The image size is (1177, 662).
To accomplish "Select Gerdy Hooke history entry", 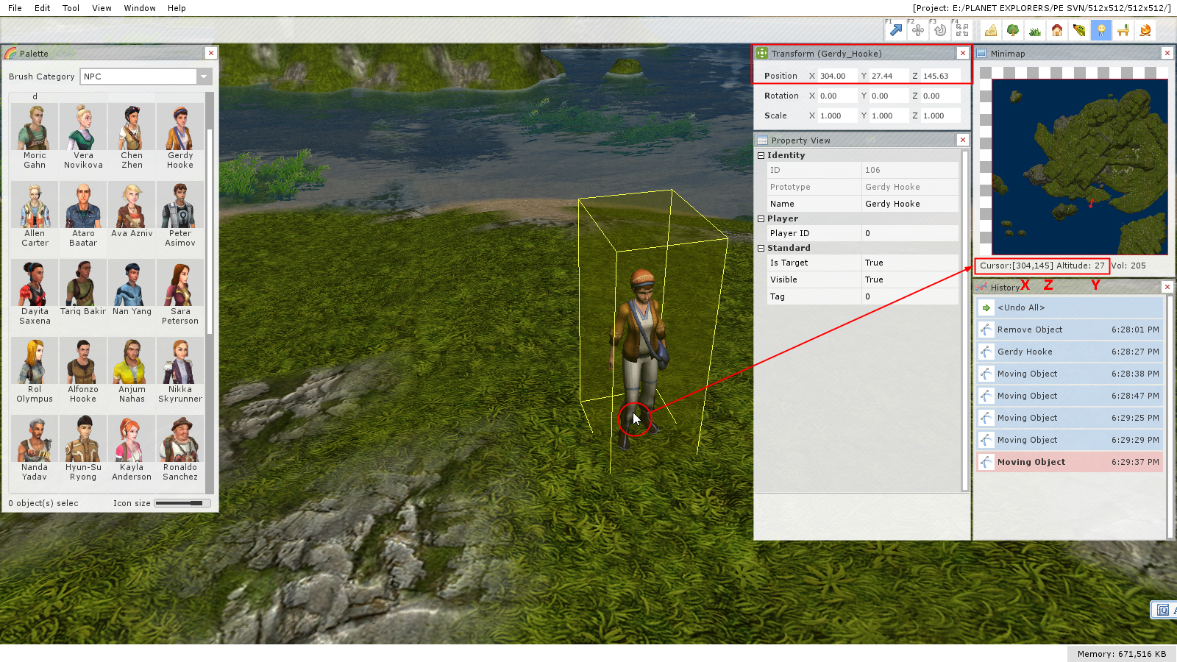I will click(1070, 352).
